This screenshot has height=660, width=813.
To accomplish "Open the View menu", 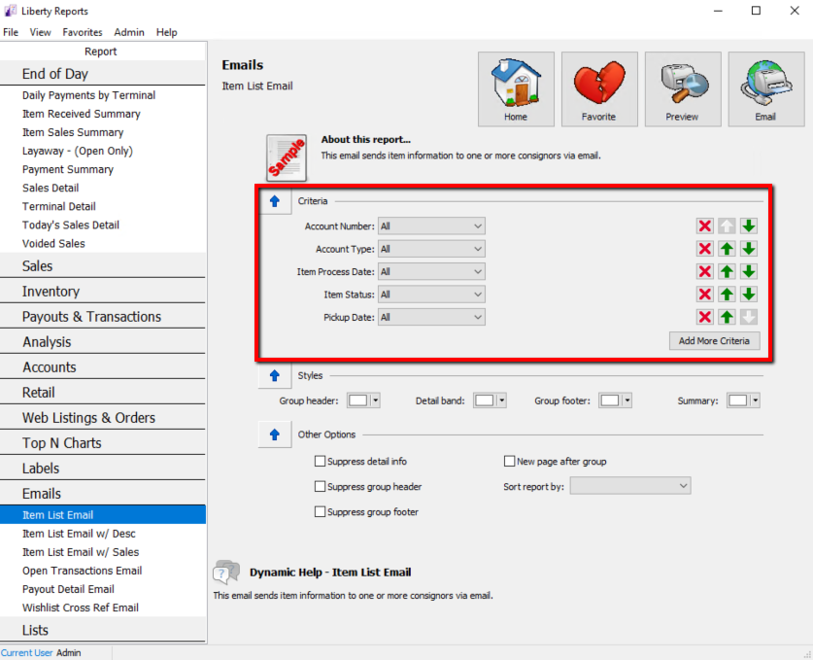I will coord(41,32).
